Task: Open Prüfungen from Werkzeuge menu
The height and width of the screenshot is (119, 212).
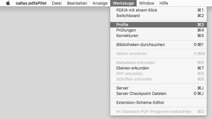Action: point(158,30)
